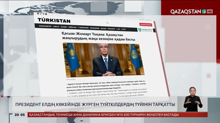Open the Спорт menu item
220x123 pixels.
point(124,29)
